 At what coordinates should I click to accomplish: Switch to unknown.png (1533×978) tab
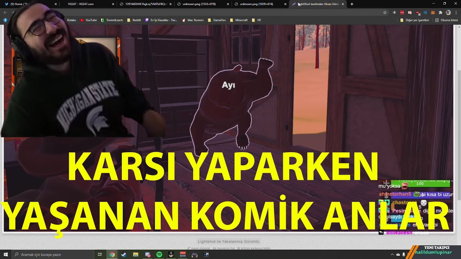(203, 4)
